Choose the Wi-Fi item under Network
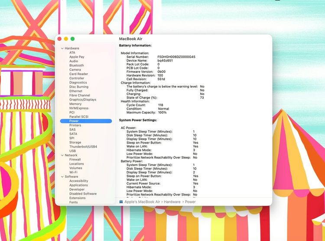325x241 pixels. pos(73,172)
